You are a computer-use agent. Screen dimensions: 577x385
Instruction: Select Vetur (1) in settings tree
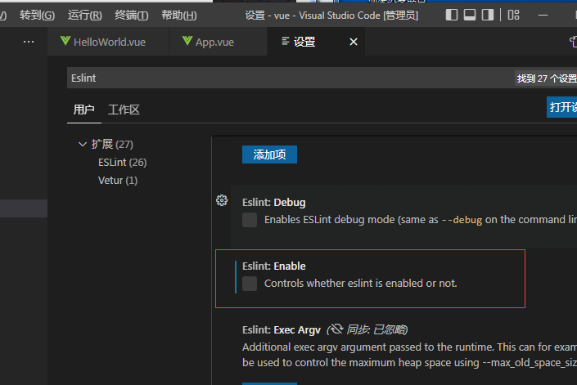[118, 181]
